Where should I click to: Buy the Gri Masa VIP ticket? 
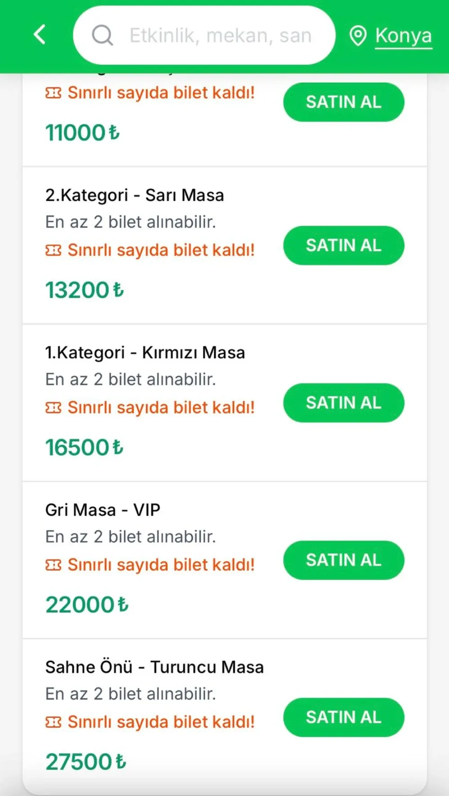[x=343, y=560]
